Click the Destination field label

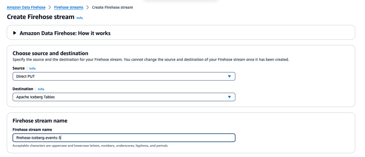point(23,89)
